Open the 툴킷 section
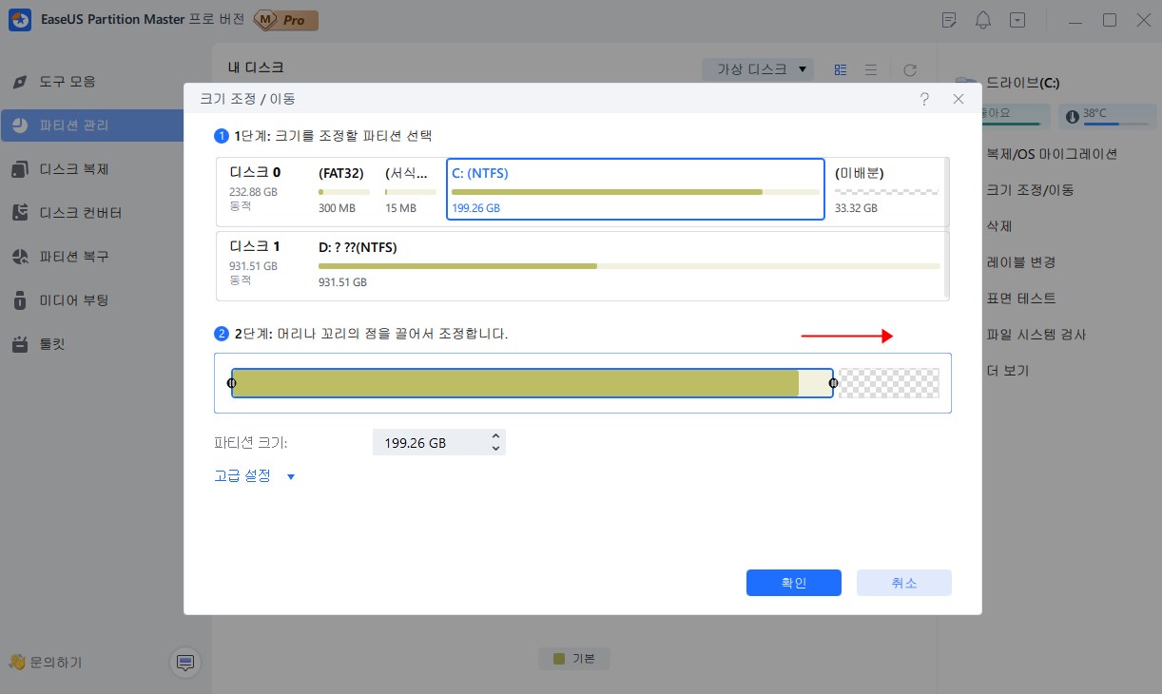 59,343
